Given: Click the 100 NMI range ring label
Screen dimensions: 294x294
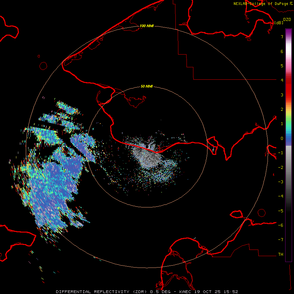Looking at the screenshot, I should click(147, 26).
